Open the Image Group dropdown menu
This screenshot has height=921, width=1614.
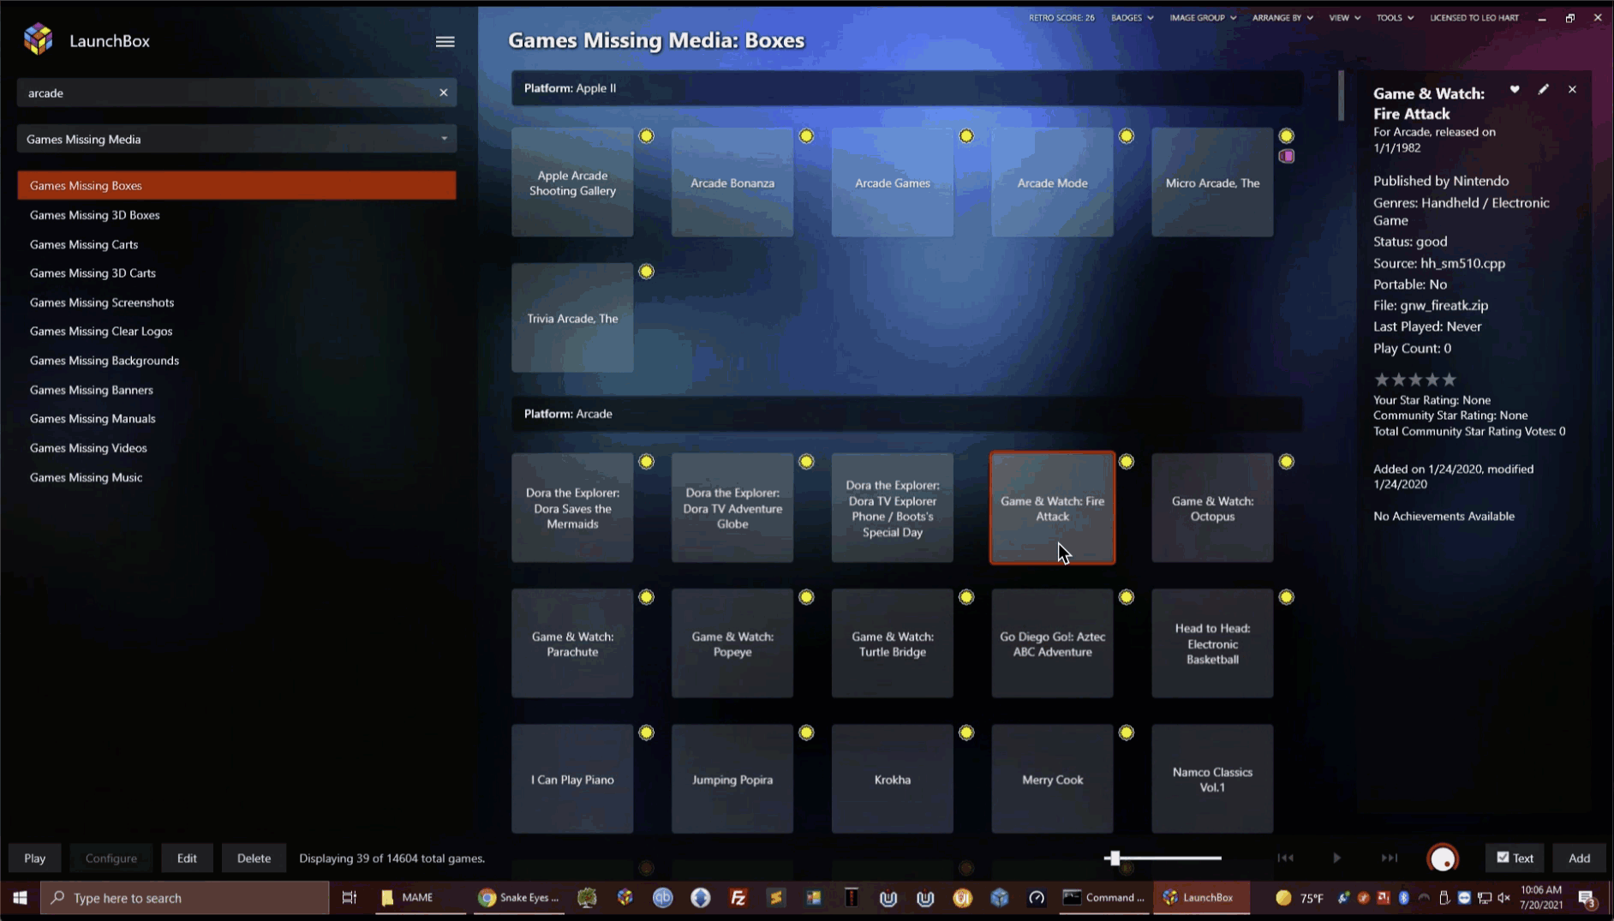point(1202,18)
